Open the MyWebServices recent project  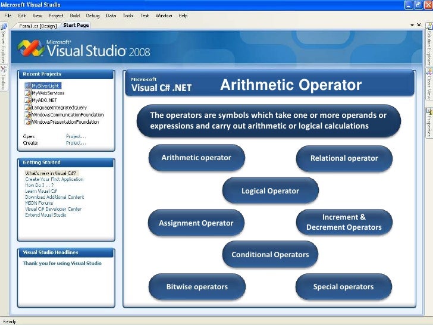click(48, 93)
